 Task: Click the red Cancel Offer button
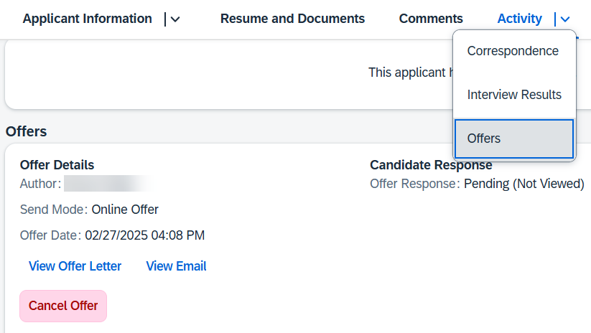[63, 306]
